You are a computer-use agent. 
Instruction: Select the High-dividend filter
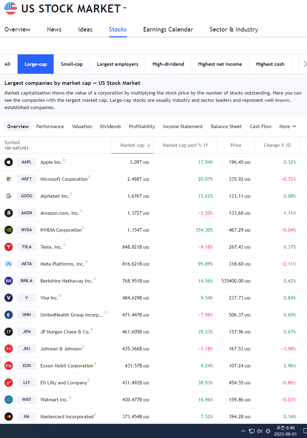168,64
